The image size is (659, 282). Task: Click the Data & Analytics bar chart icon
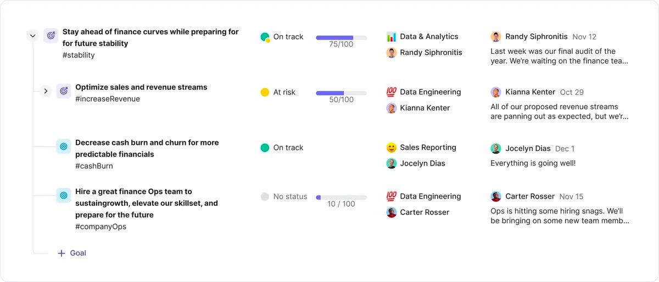coord(392,37)
